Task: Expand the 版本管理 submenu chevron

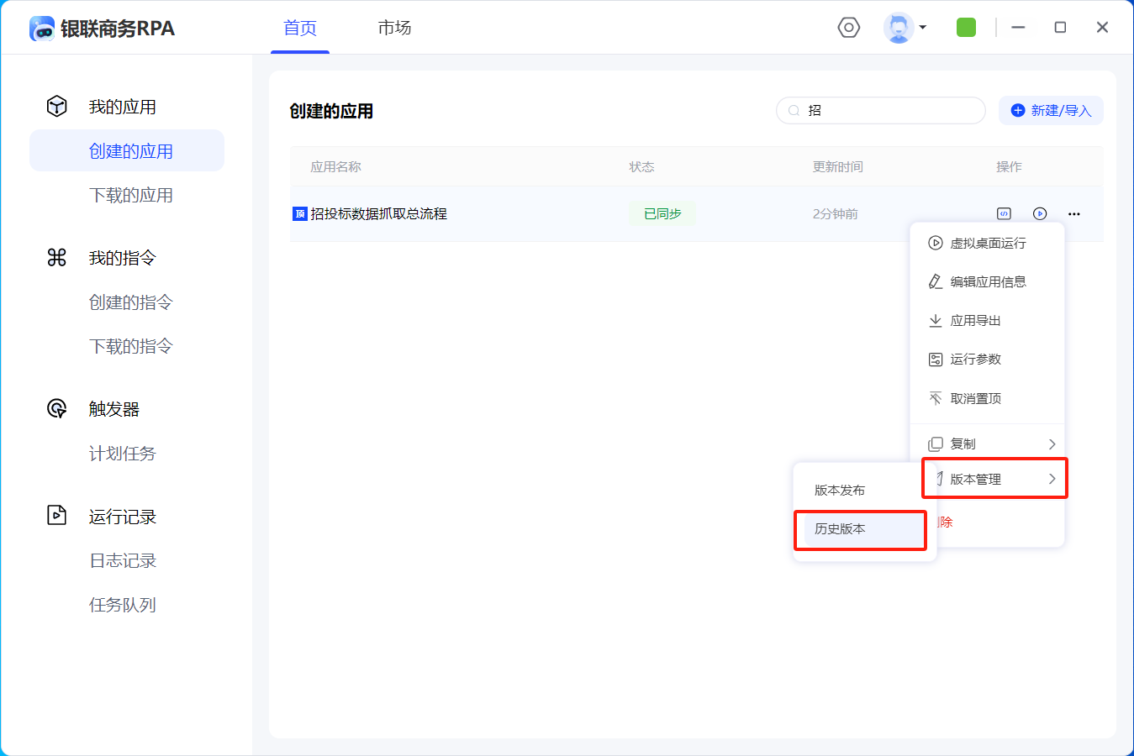Action: 1052,479
